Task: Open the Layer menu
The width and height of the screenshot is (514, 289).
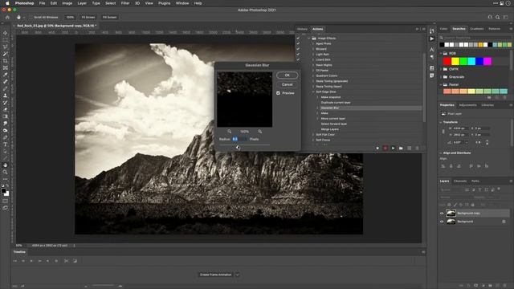Action: [x=82, y=3]
